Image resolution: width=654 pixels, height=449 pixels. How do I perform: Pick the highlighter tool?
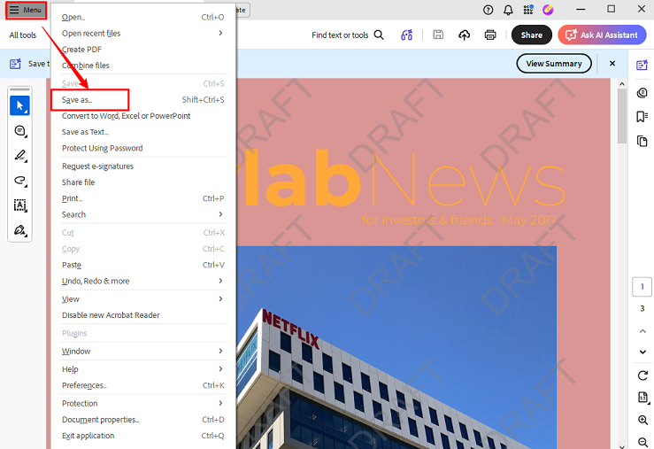19,156
